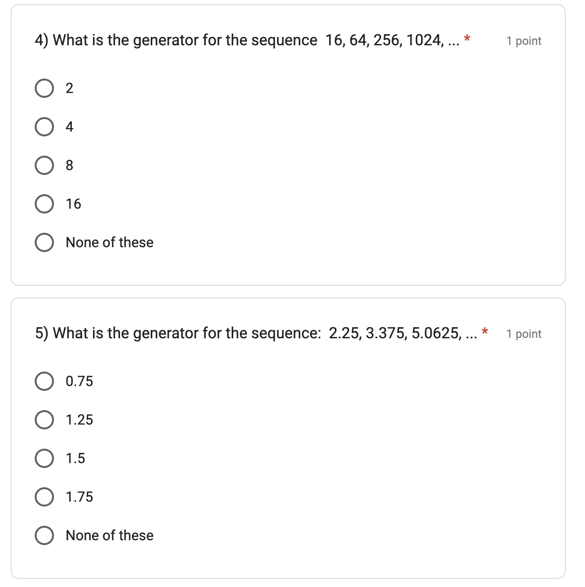Select answer option 4 for question 4

44,126
